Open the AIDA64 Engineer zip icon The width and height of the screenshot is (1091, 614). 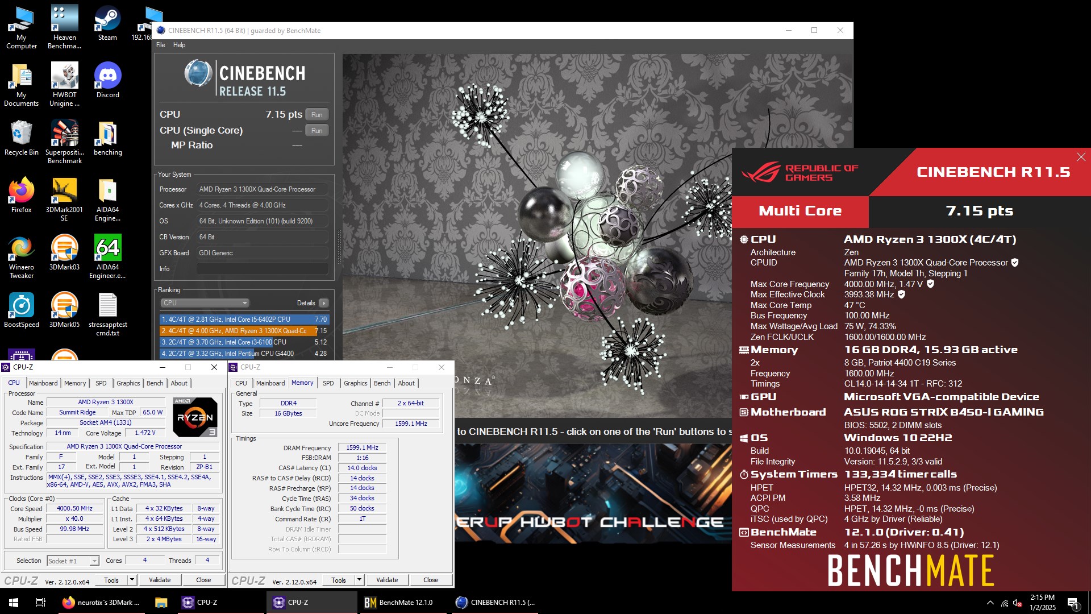[107, 199]
